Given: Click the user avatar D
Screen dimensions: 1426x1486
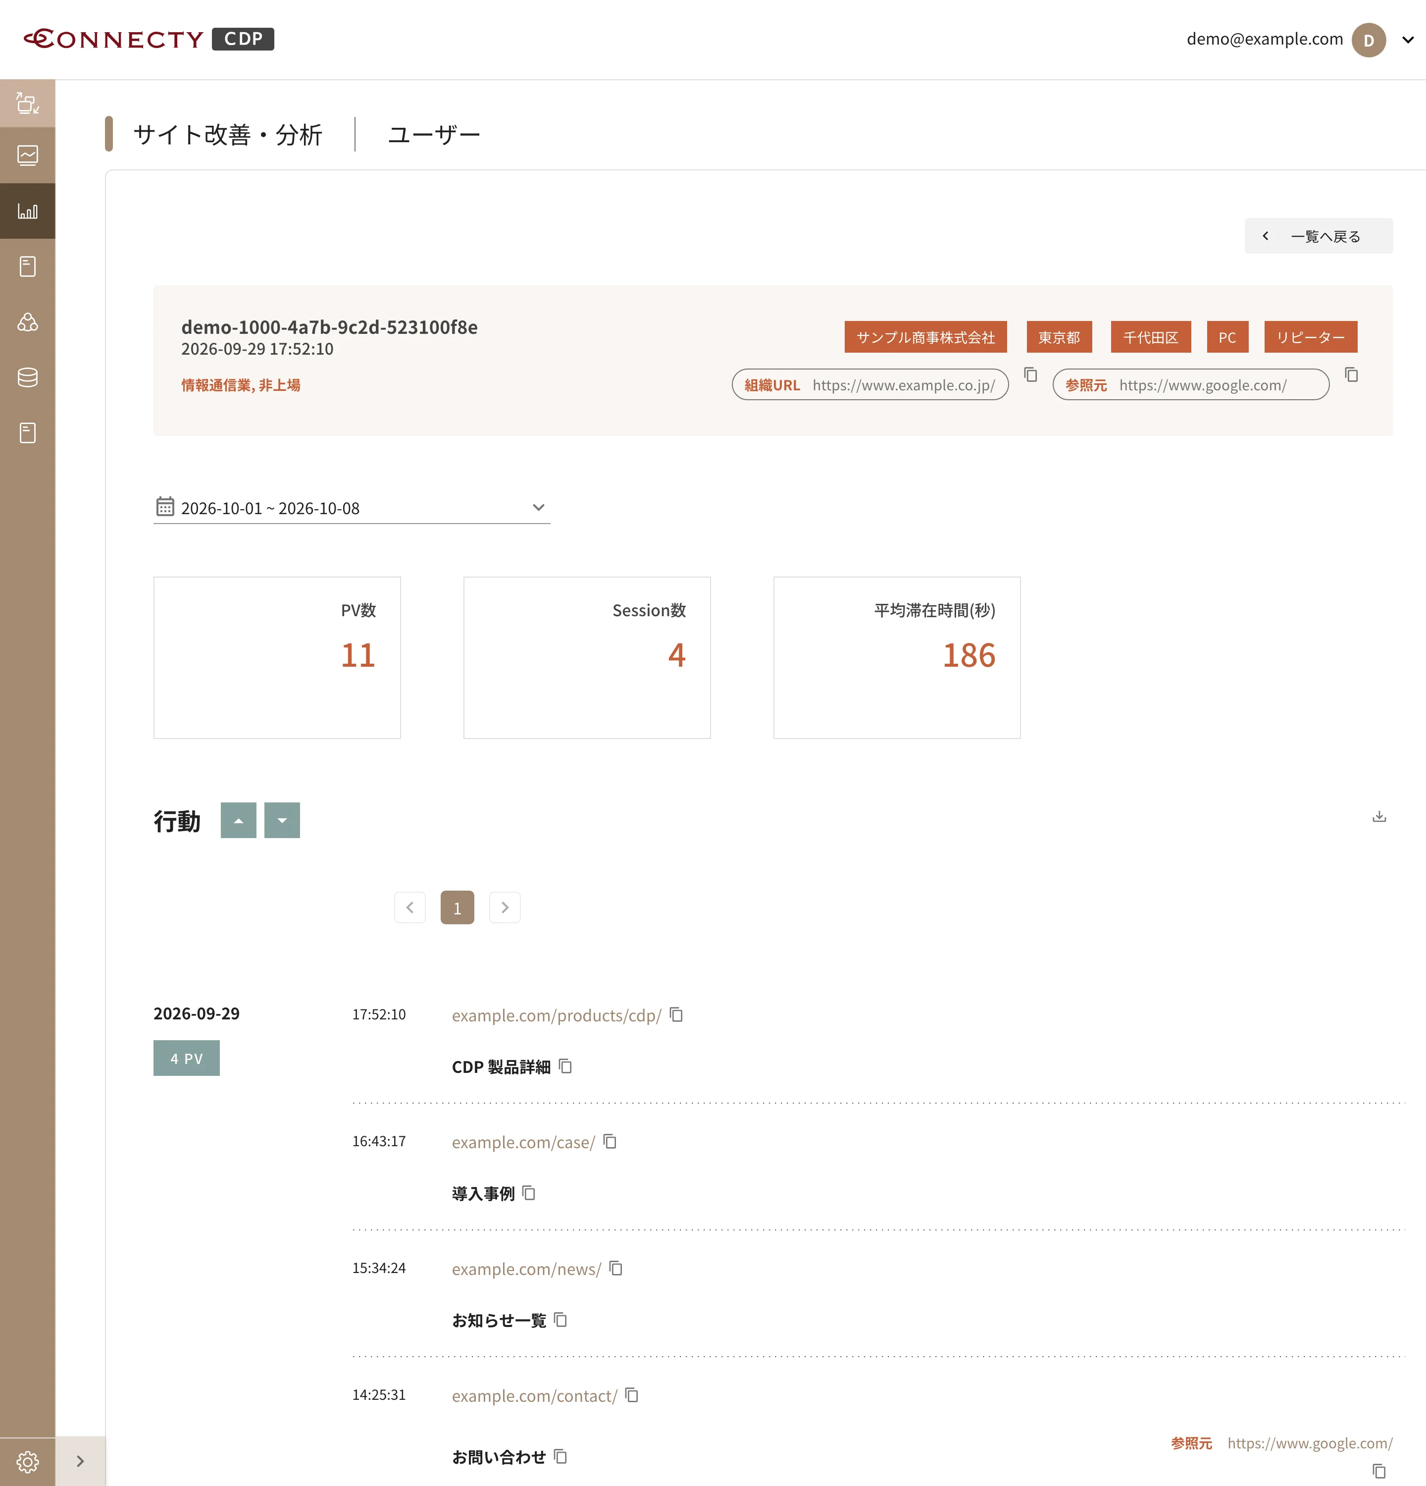Looking at the screenshot, I should (x=1369, y=40).
